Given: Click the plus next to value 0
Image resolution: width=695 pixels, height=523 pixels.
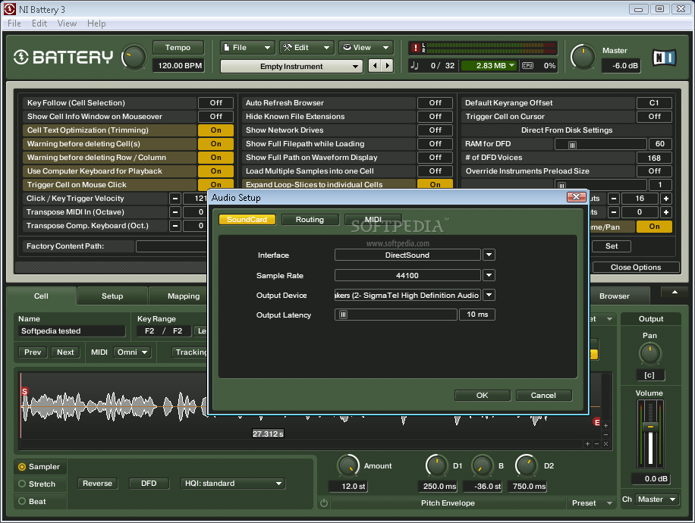Looking at the screenshot, I should click(x=665, y=212).
